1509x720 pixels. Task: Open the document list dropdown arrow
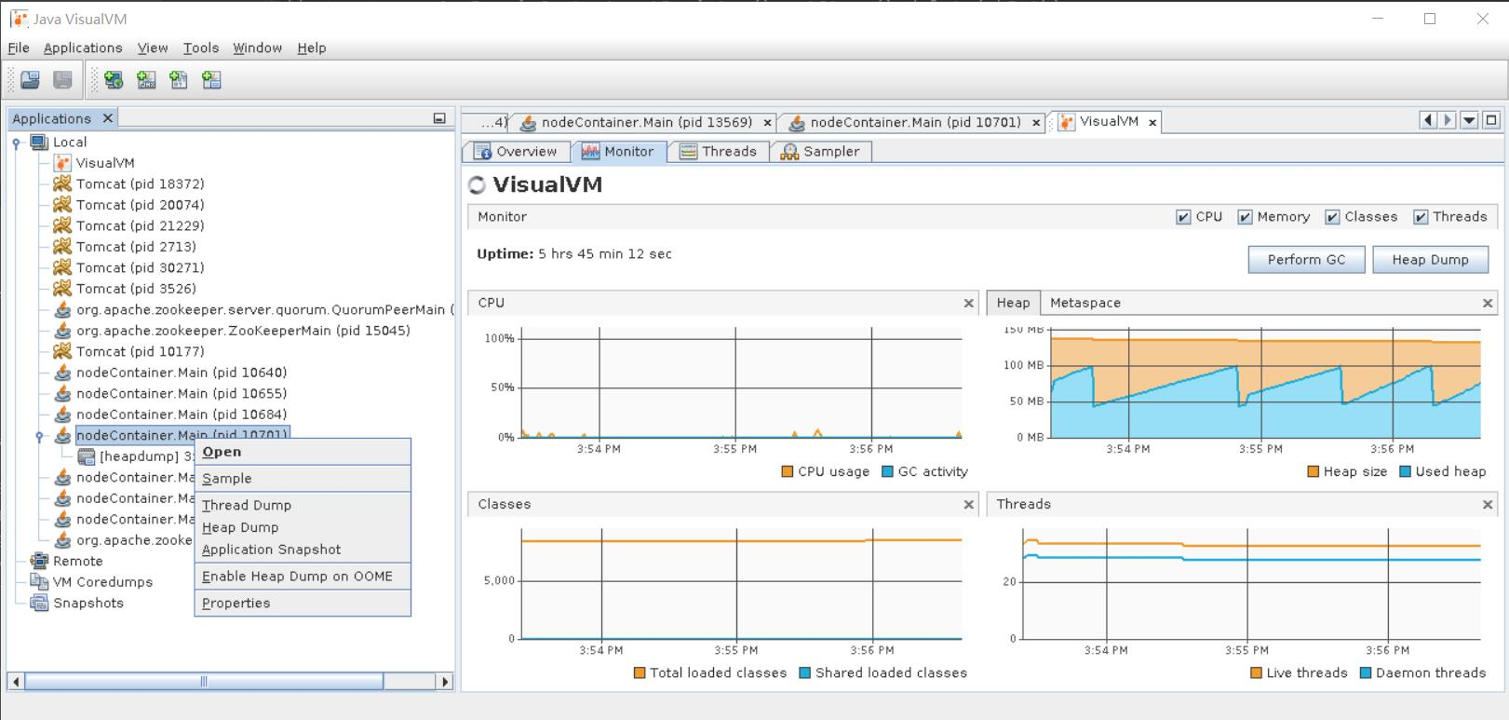pos(1469,120)
